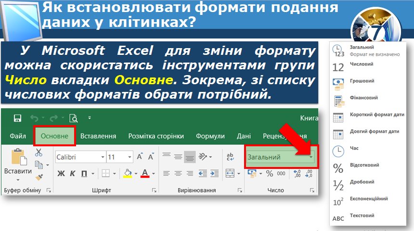Expand the Borders options arrow

(x=114, y=174)
